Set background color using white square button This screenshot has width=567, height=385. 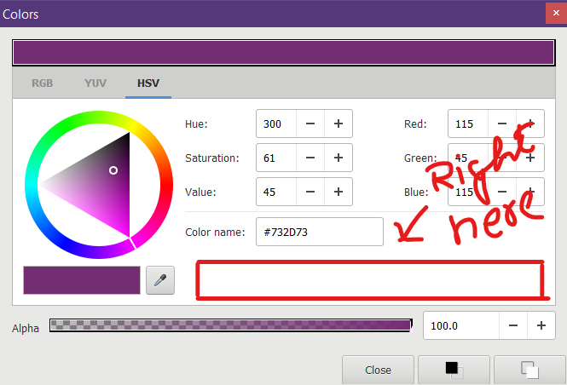[x=529, y=371]
